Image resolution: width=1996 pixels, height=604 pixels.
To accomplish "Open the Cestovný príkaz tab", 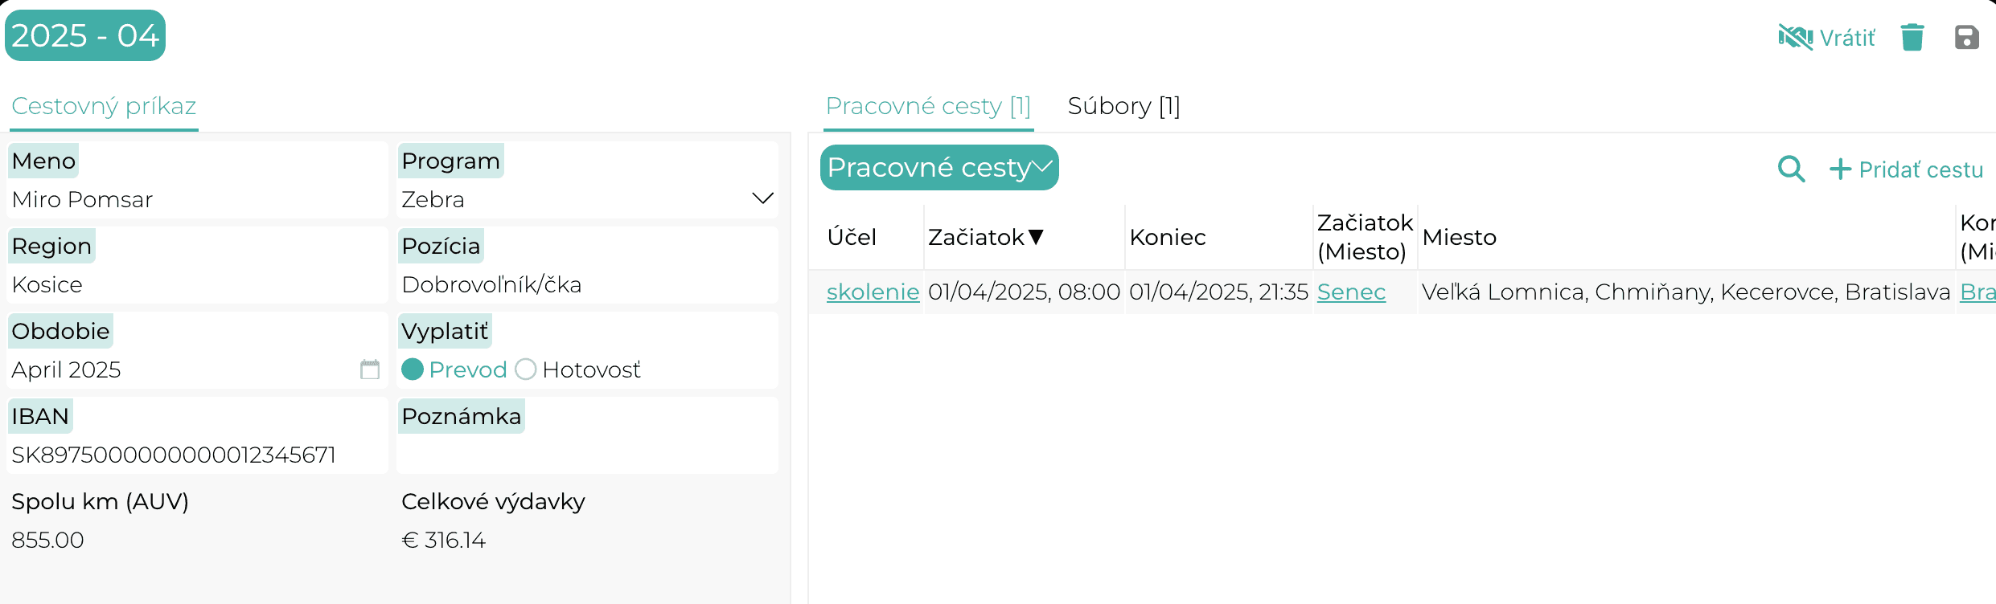I will pos(104,106).
